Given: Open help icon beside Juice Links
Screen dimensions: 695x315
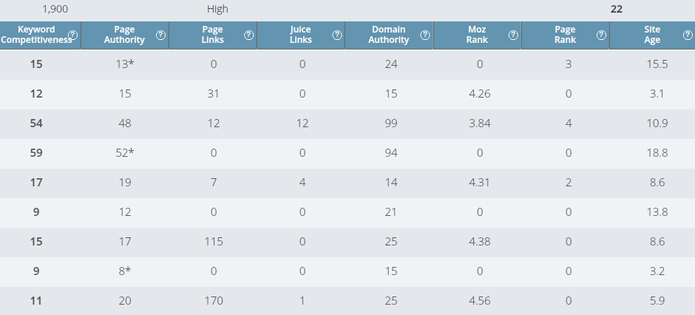Looking at the screenshot, I should [337, 35].
